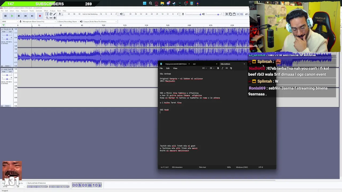Switch to the 'httpsyoutu.be' Notepad tab
Screen dimensions: 342x192
pyautogui.click(x=176, y=64)
